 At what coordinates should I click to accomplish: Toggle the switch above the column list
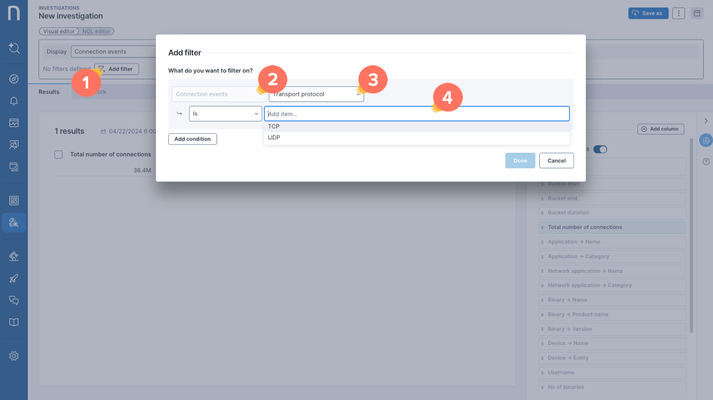coord(600,149)
